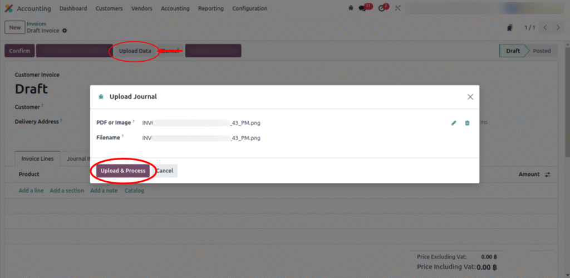Select the Posted status stage
The image size is (570, 278).
point(542,51)
